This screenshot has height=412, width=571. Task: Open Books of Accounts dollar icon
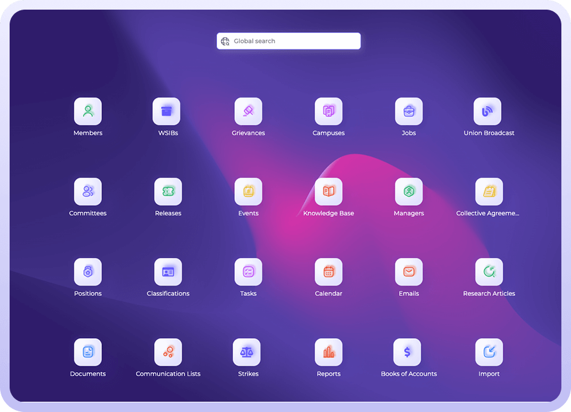click(x=407, y=352)
